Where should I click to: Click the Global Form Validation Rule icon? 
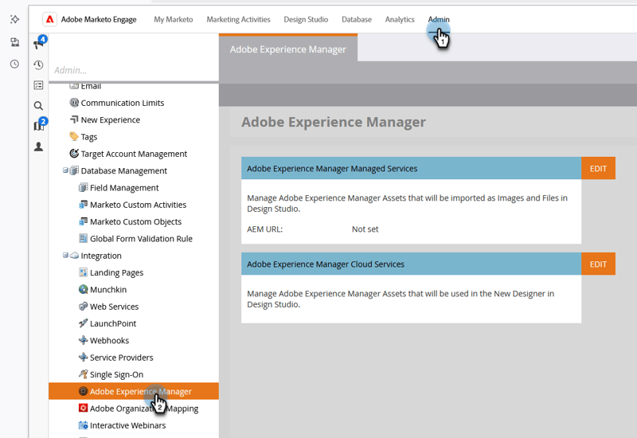coord(84,238)
